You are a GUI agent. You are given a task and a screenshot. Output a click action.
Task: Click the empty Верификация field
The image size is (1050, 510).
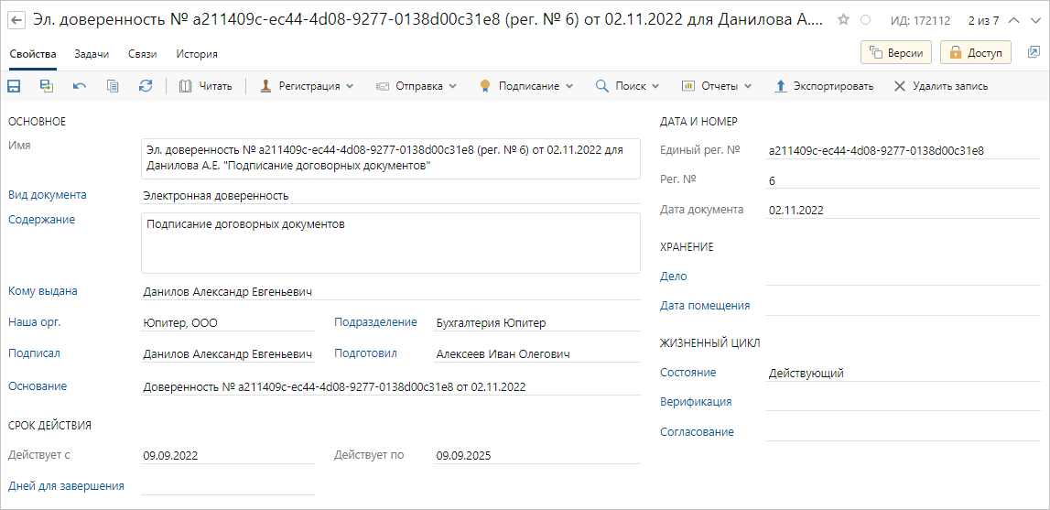tap(904, 403)
